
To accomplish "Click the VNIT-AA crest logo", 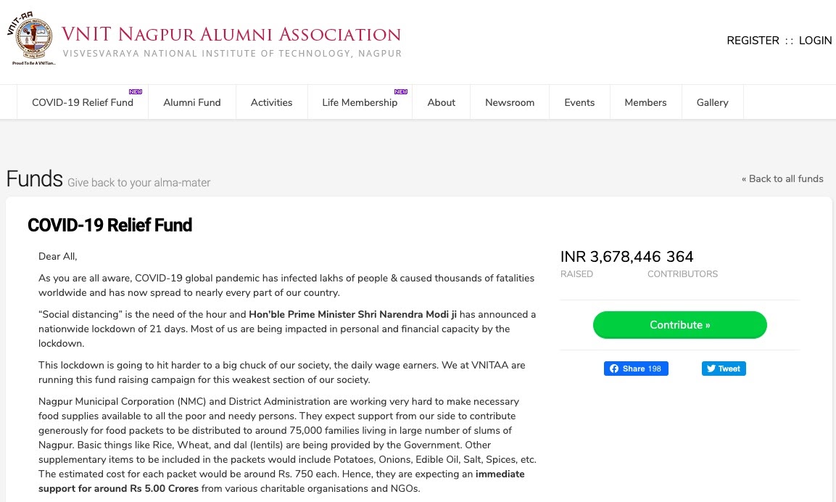I will coord(31,38).
